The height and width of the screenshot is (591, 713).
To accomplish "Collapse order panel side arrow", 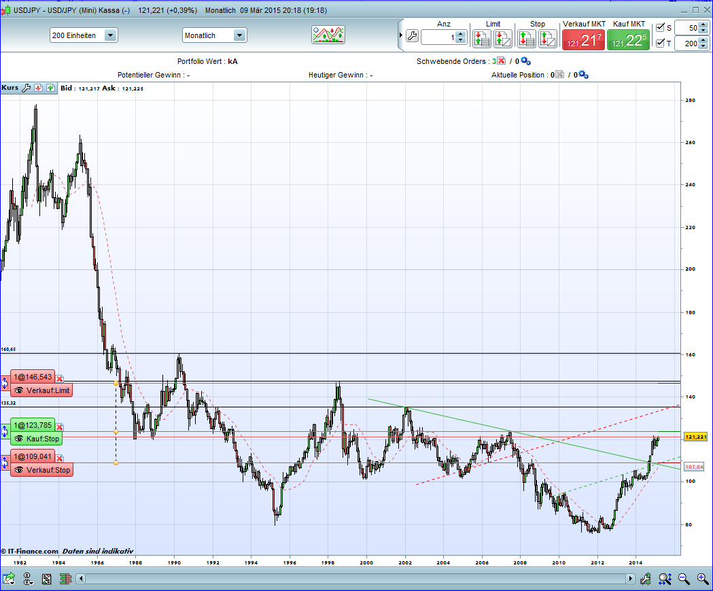I will tap(400, 35).
